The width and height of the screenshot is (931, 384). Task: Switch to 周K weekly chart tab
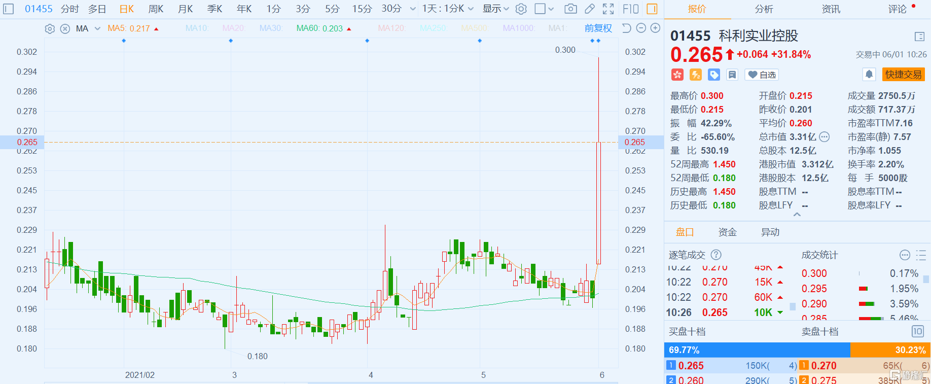tap(156, 9)
